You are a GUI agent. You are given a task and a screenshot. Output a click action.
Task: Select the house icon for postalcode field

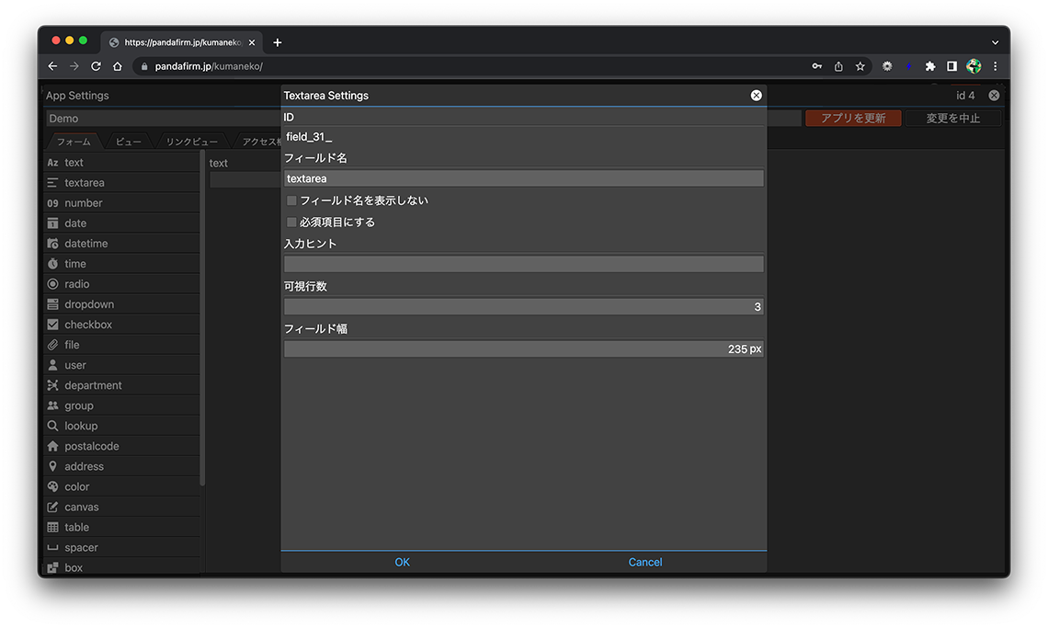pyautogui.click(x=52, y=446)
